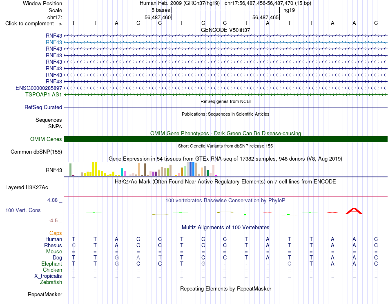Open 'OMIM Gene Phenotypes - Dark Green' track title
The width and height of the screenshot is (388, 304).
225,134
